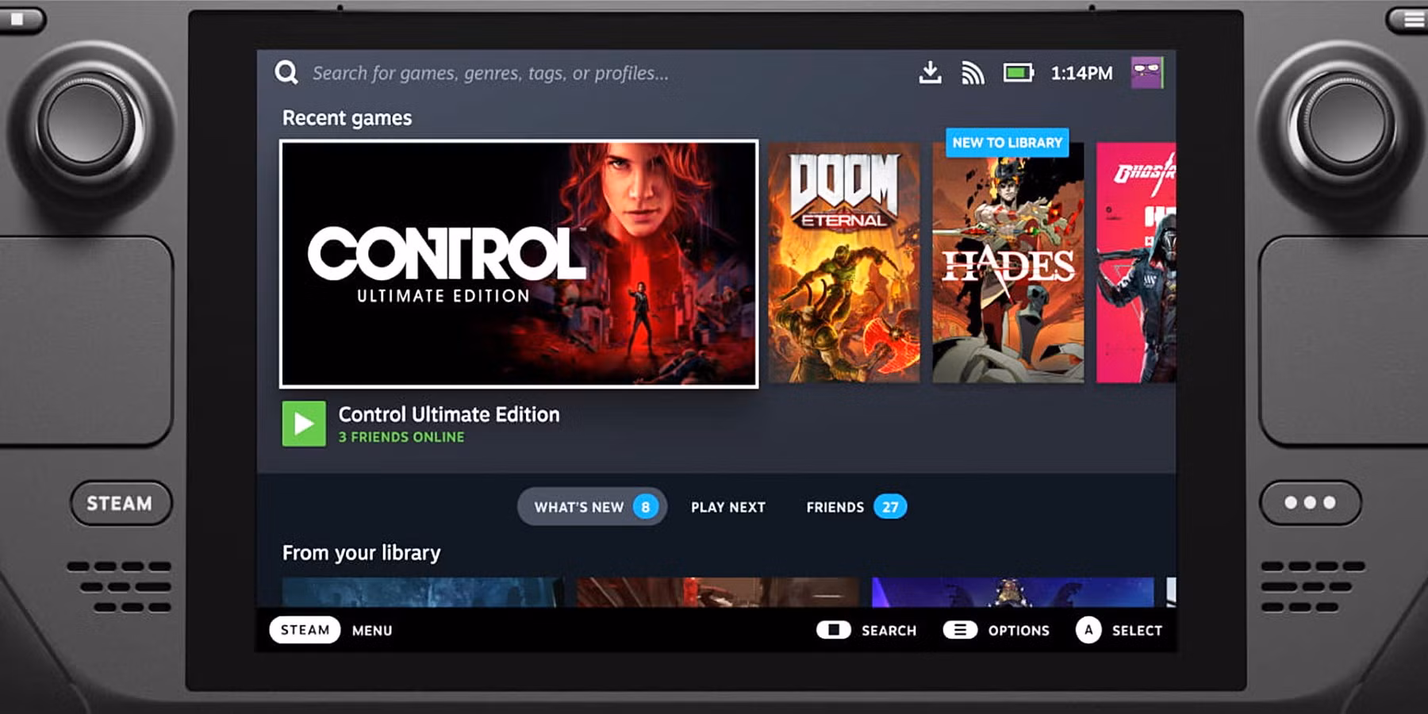Screen dimensions: 1428x714
Task: Open the third purple library thumbnail
Action: (1012, 592)
